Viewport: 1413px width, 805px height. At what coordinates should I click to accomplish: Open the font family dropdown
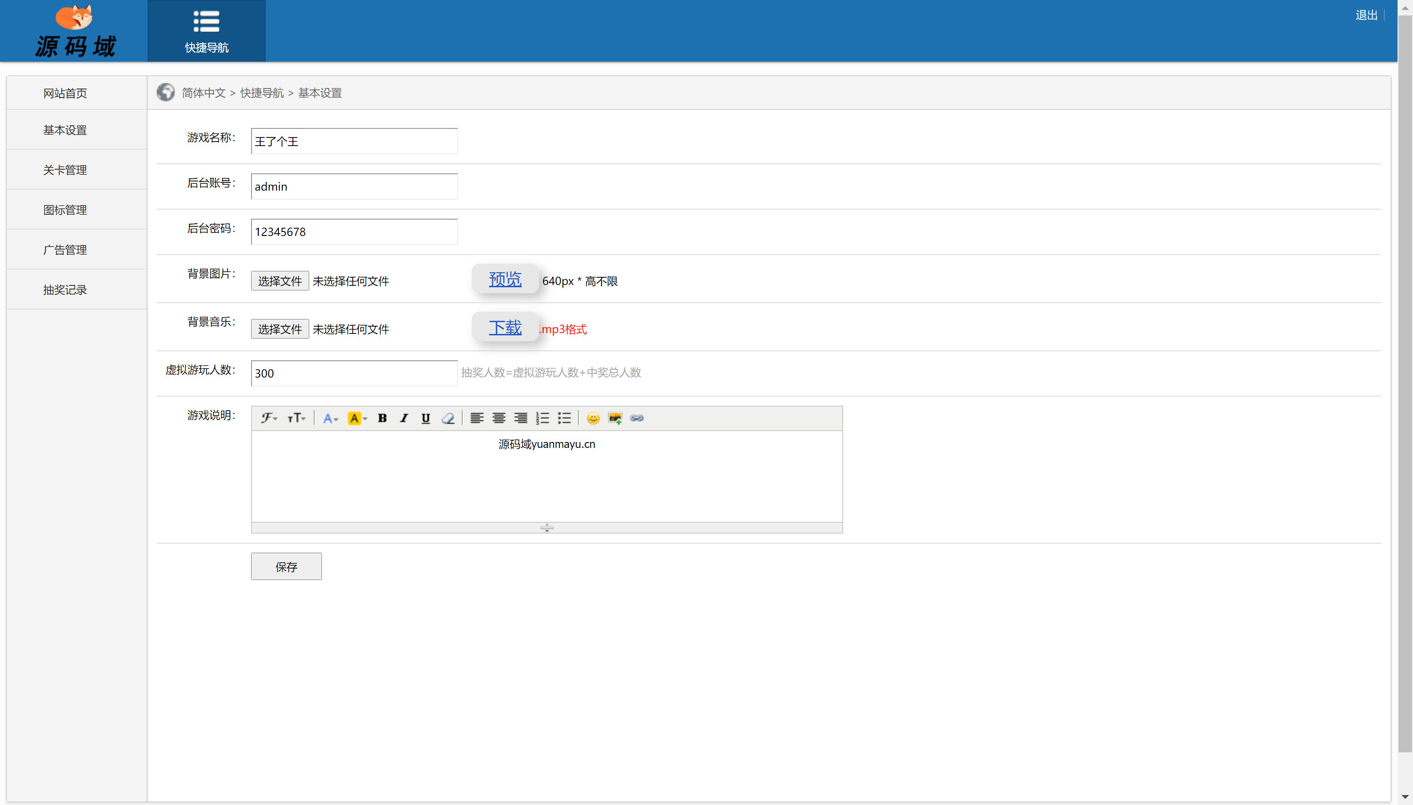coord(269,418)
